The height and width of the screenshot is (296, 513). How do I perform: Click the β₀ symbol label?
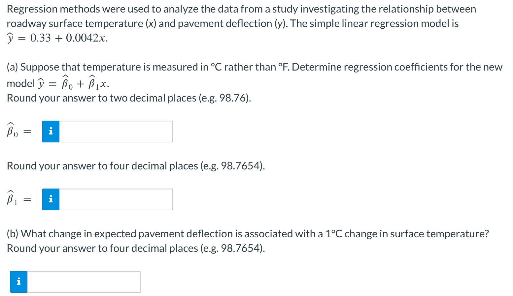12,131
